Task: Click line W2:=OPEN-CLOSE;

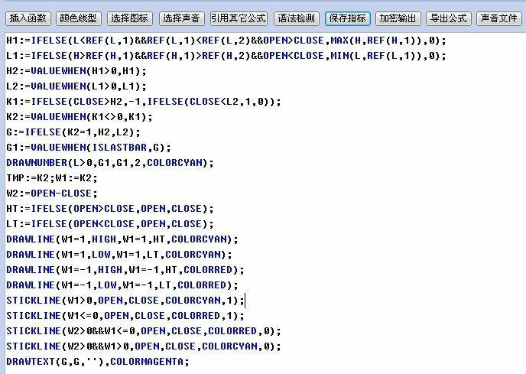Action: click(x=52, y=194)
